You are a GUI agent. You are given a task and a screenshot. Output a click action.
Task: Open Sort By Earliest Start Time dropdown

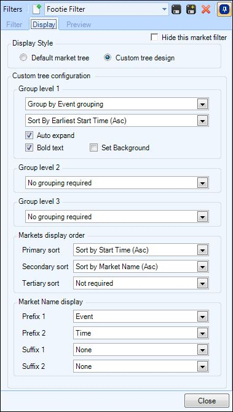point(117,121)
